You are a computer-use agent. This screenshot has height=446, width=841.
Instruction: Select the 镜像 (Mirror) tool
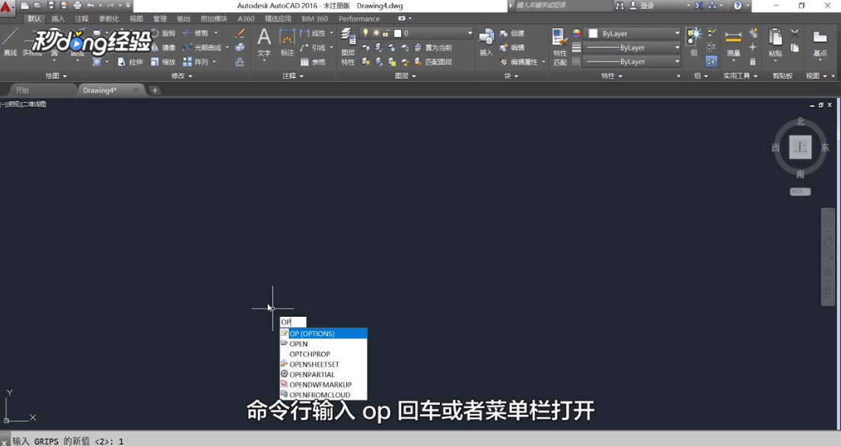[x=164, y=47]
